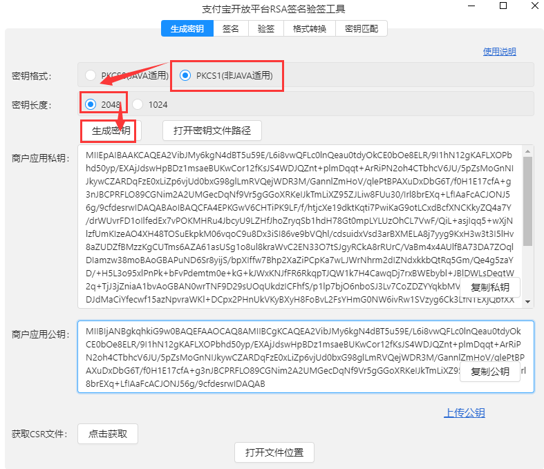This screenshot has width=544, height=469.
Task: Click the private key scrollbar thumb
Action: (x=527, y=201)
